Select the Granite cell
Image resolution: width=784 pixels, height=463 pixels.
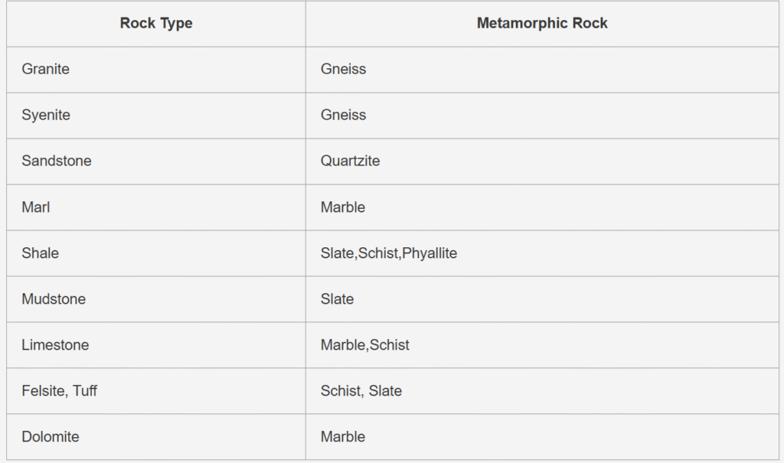(46, 70)
